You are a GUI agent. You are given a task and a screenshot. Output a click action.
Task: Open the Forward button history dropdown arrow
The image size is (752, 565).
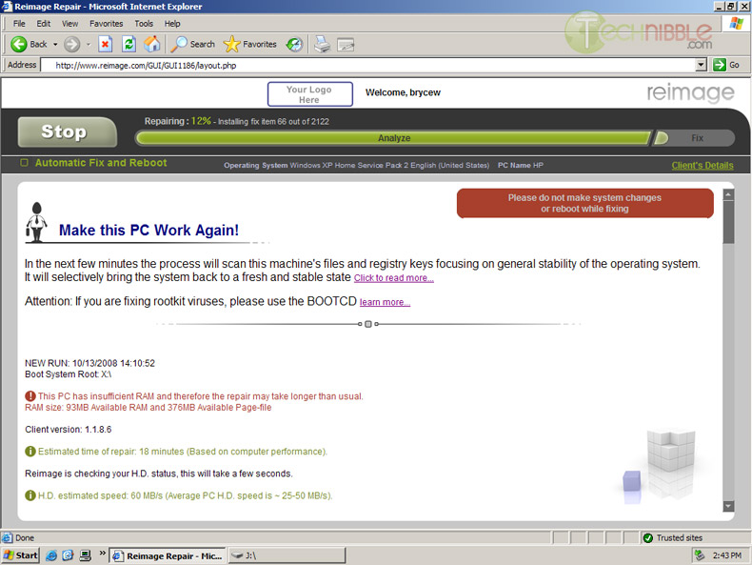[x=89, y=44]
